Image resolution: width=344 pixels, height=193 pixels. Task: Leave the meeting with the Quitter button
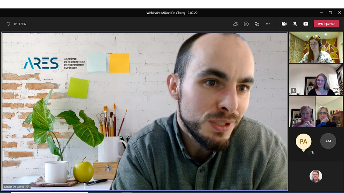tap(326, 24)
